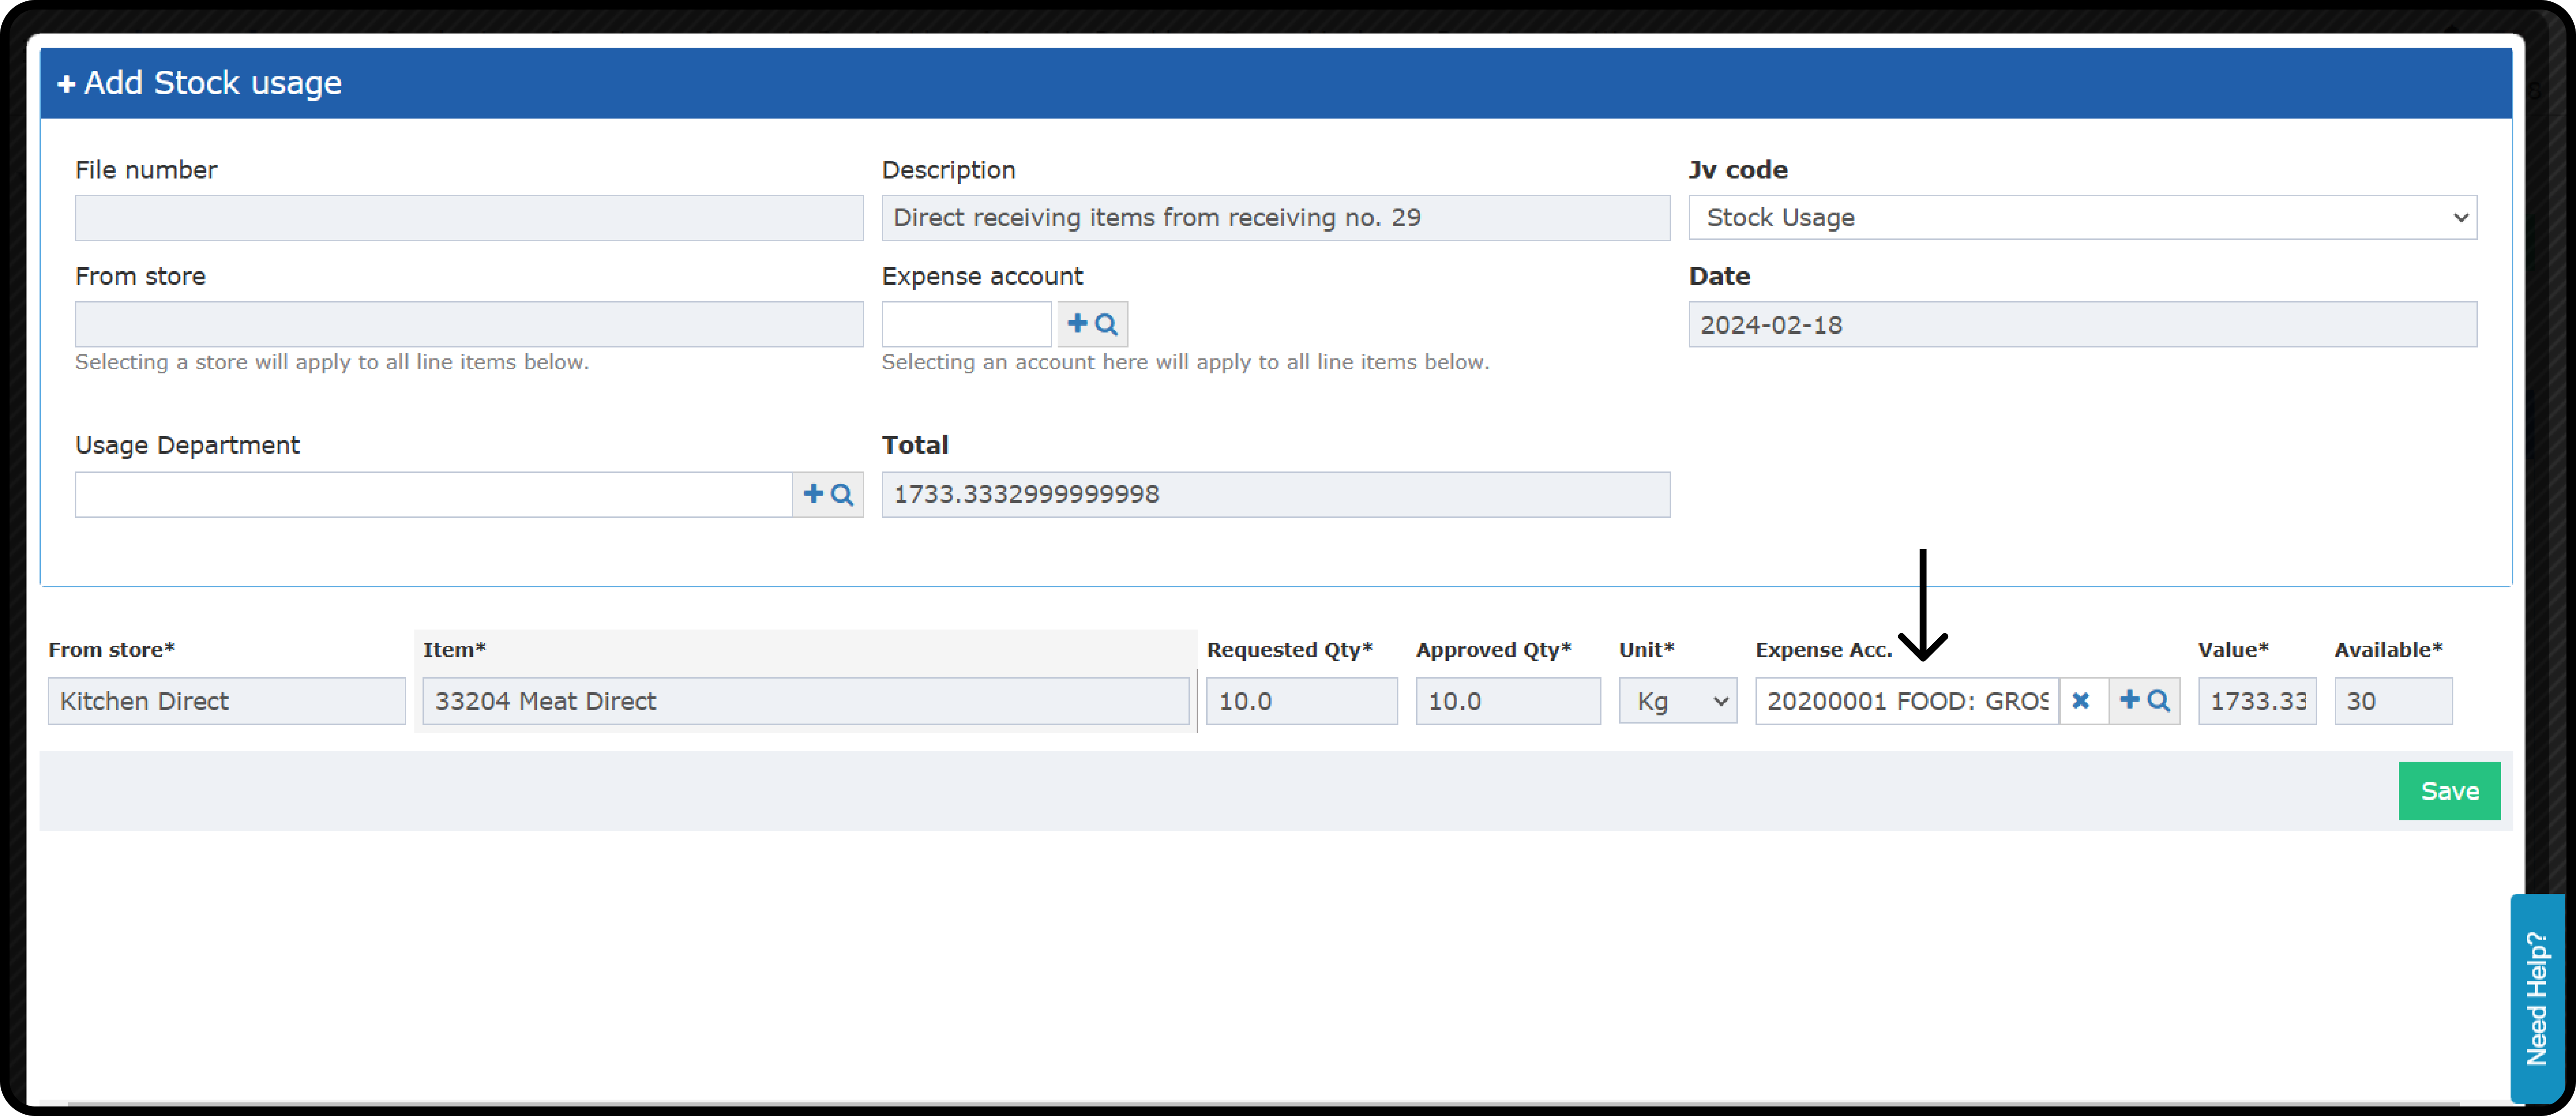The width and height of the screenshot is (2576, 1116).
Task: Click the Value* column header
Action: coord(2233,650)
